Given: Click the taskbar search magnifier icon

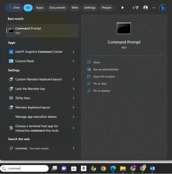Looking at the screenshot, I should coord(4,168).
